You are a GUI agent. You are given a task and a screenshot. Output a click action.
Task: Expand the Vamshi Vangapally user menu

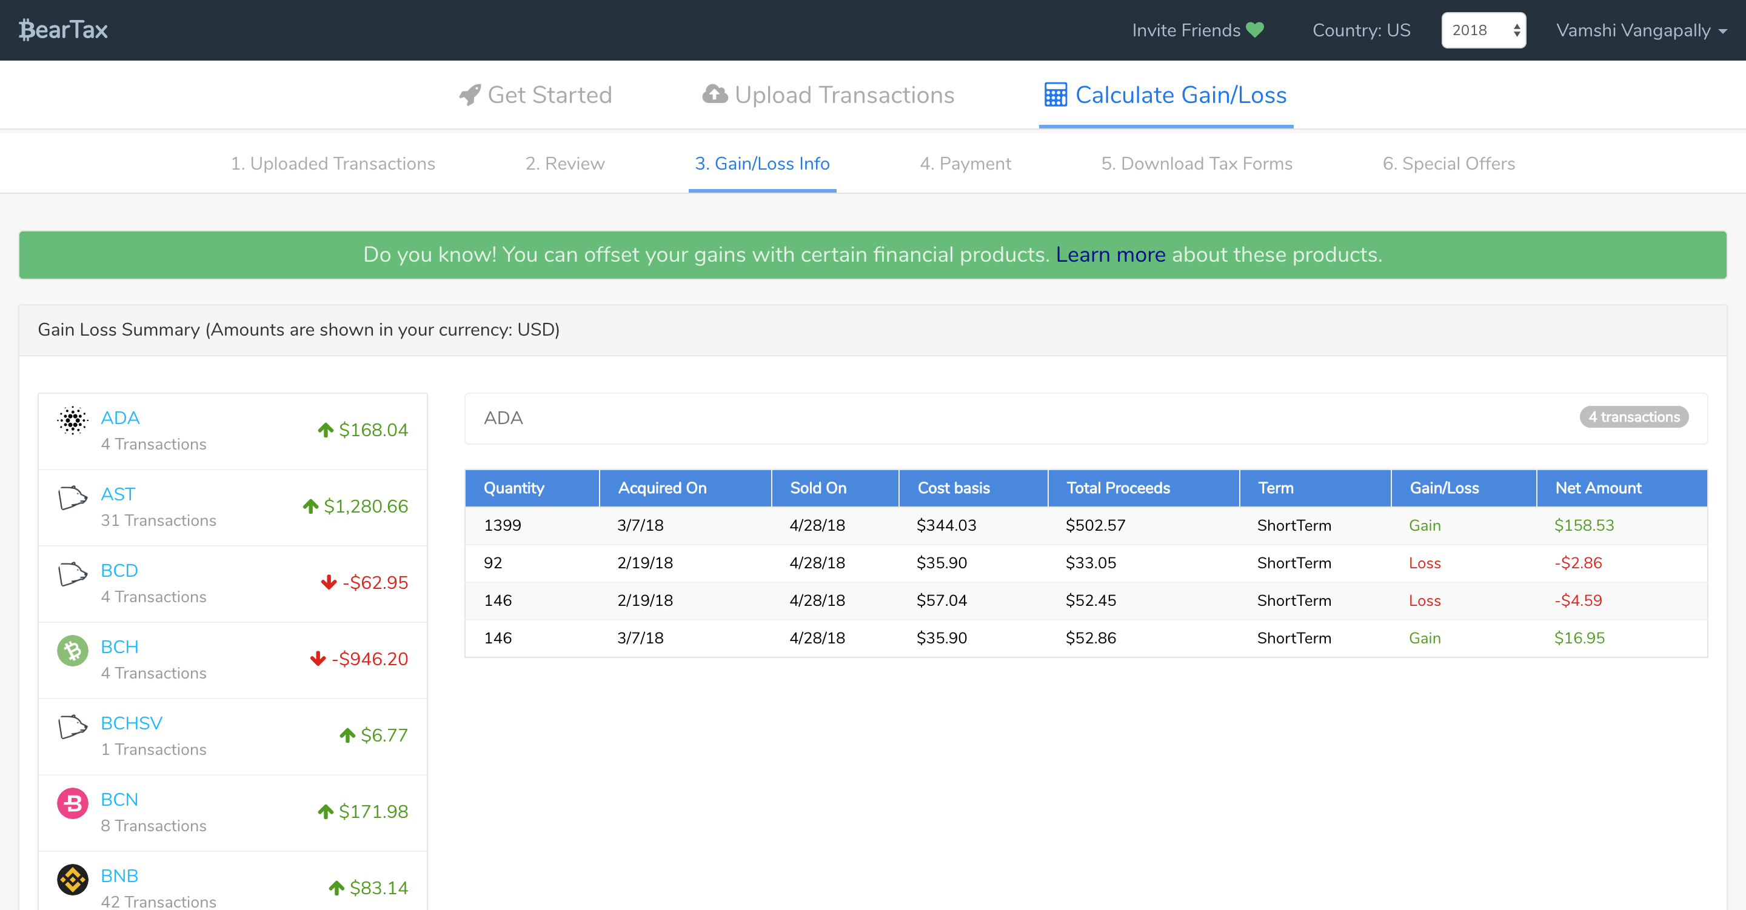point(1641,30)
